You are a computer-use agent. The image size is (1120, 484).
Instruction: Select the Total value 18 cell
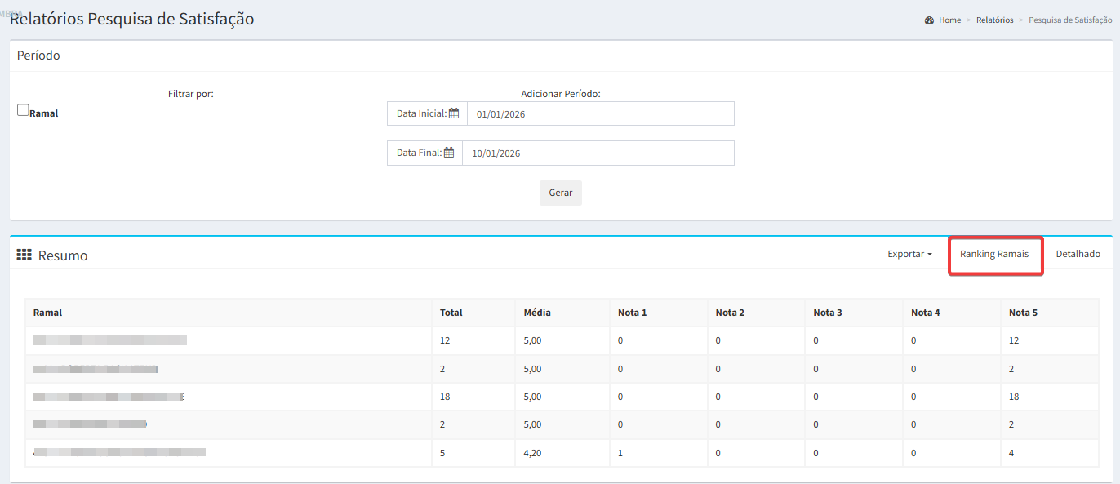point(445,397)
